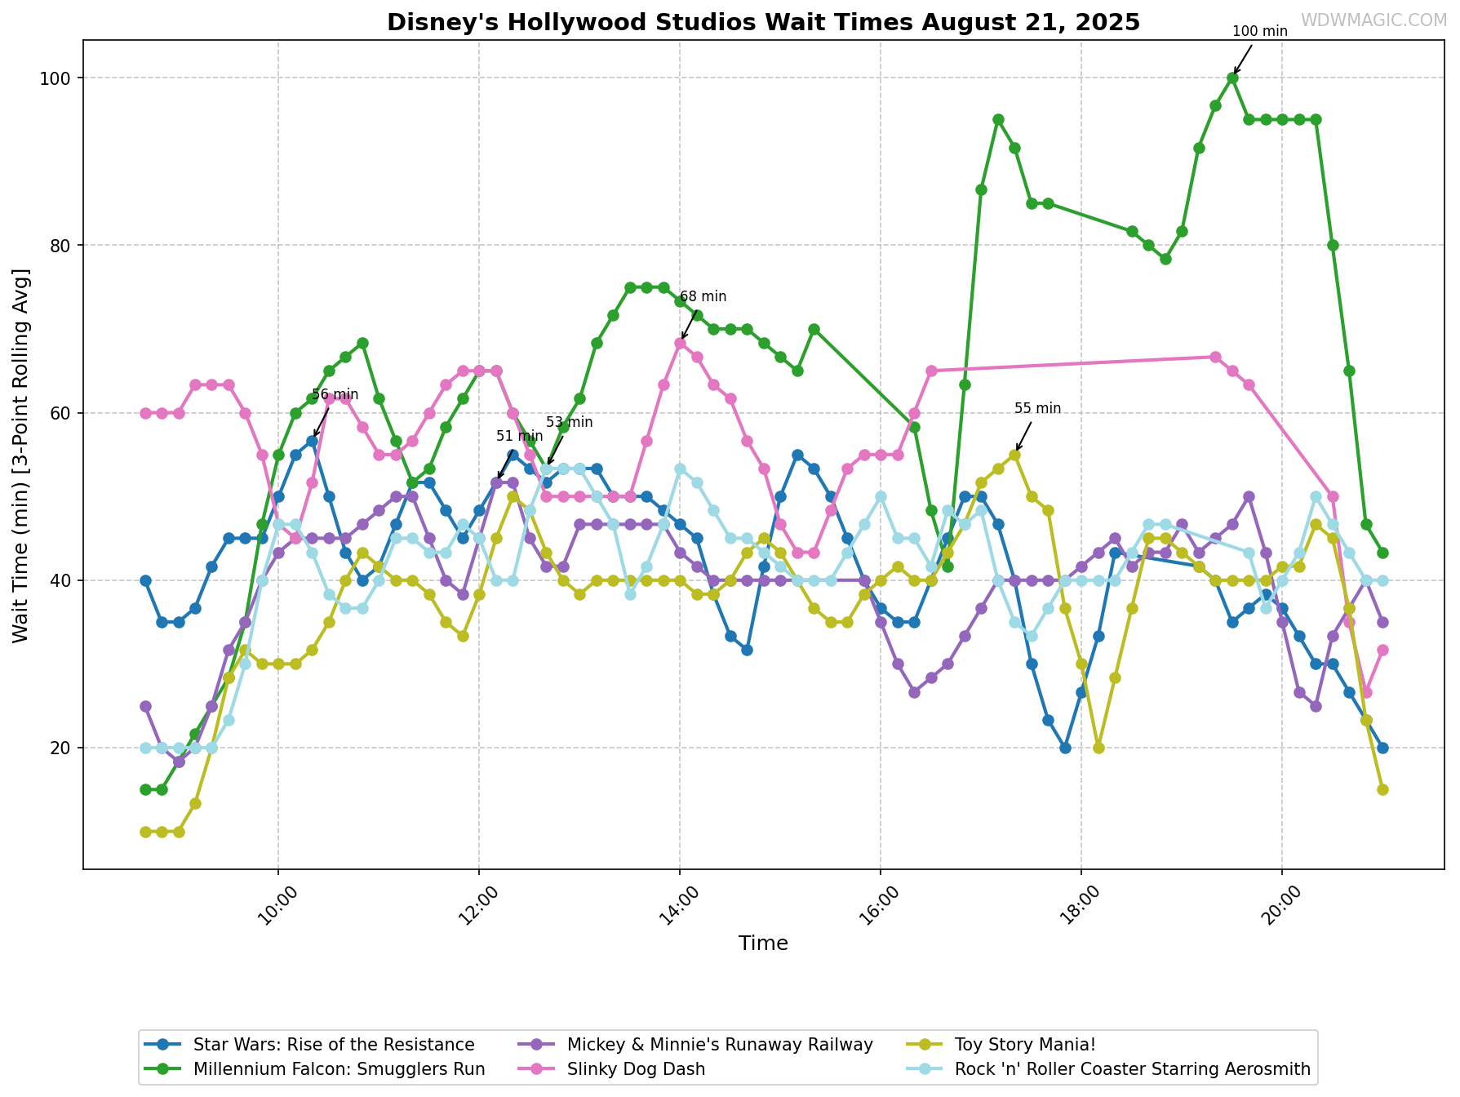Click the chart title text
This screenshot has height=1097, width=1460.
pos(763,22)
